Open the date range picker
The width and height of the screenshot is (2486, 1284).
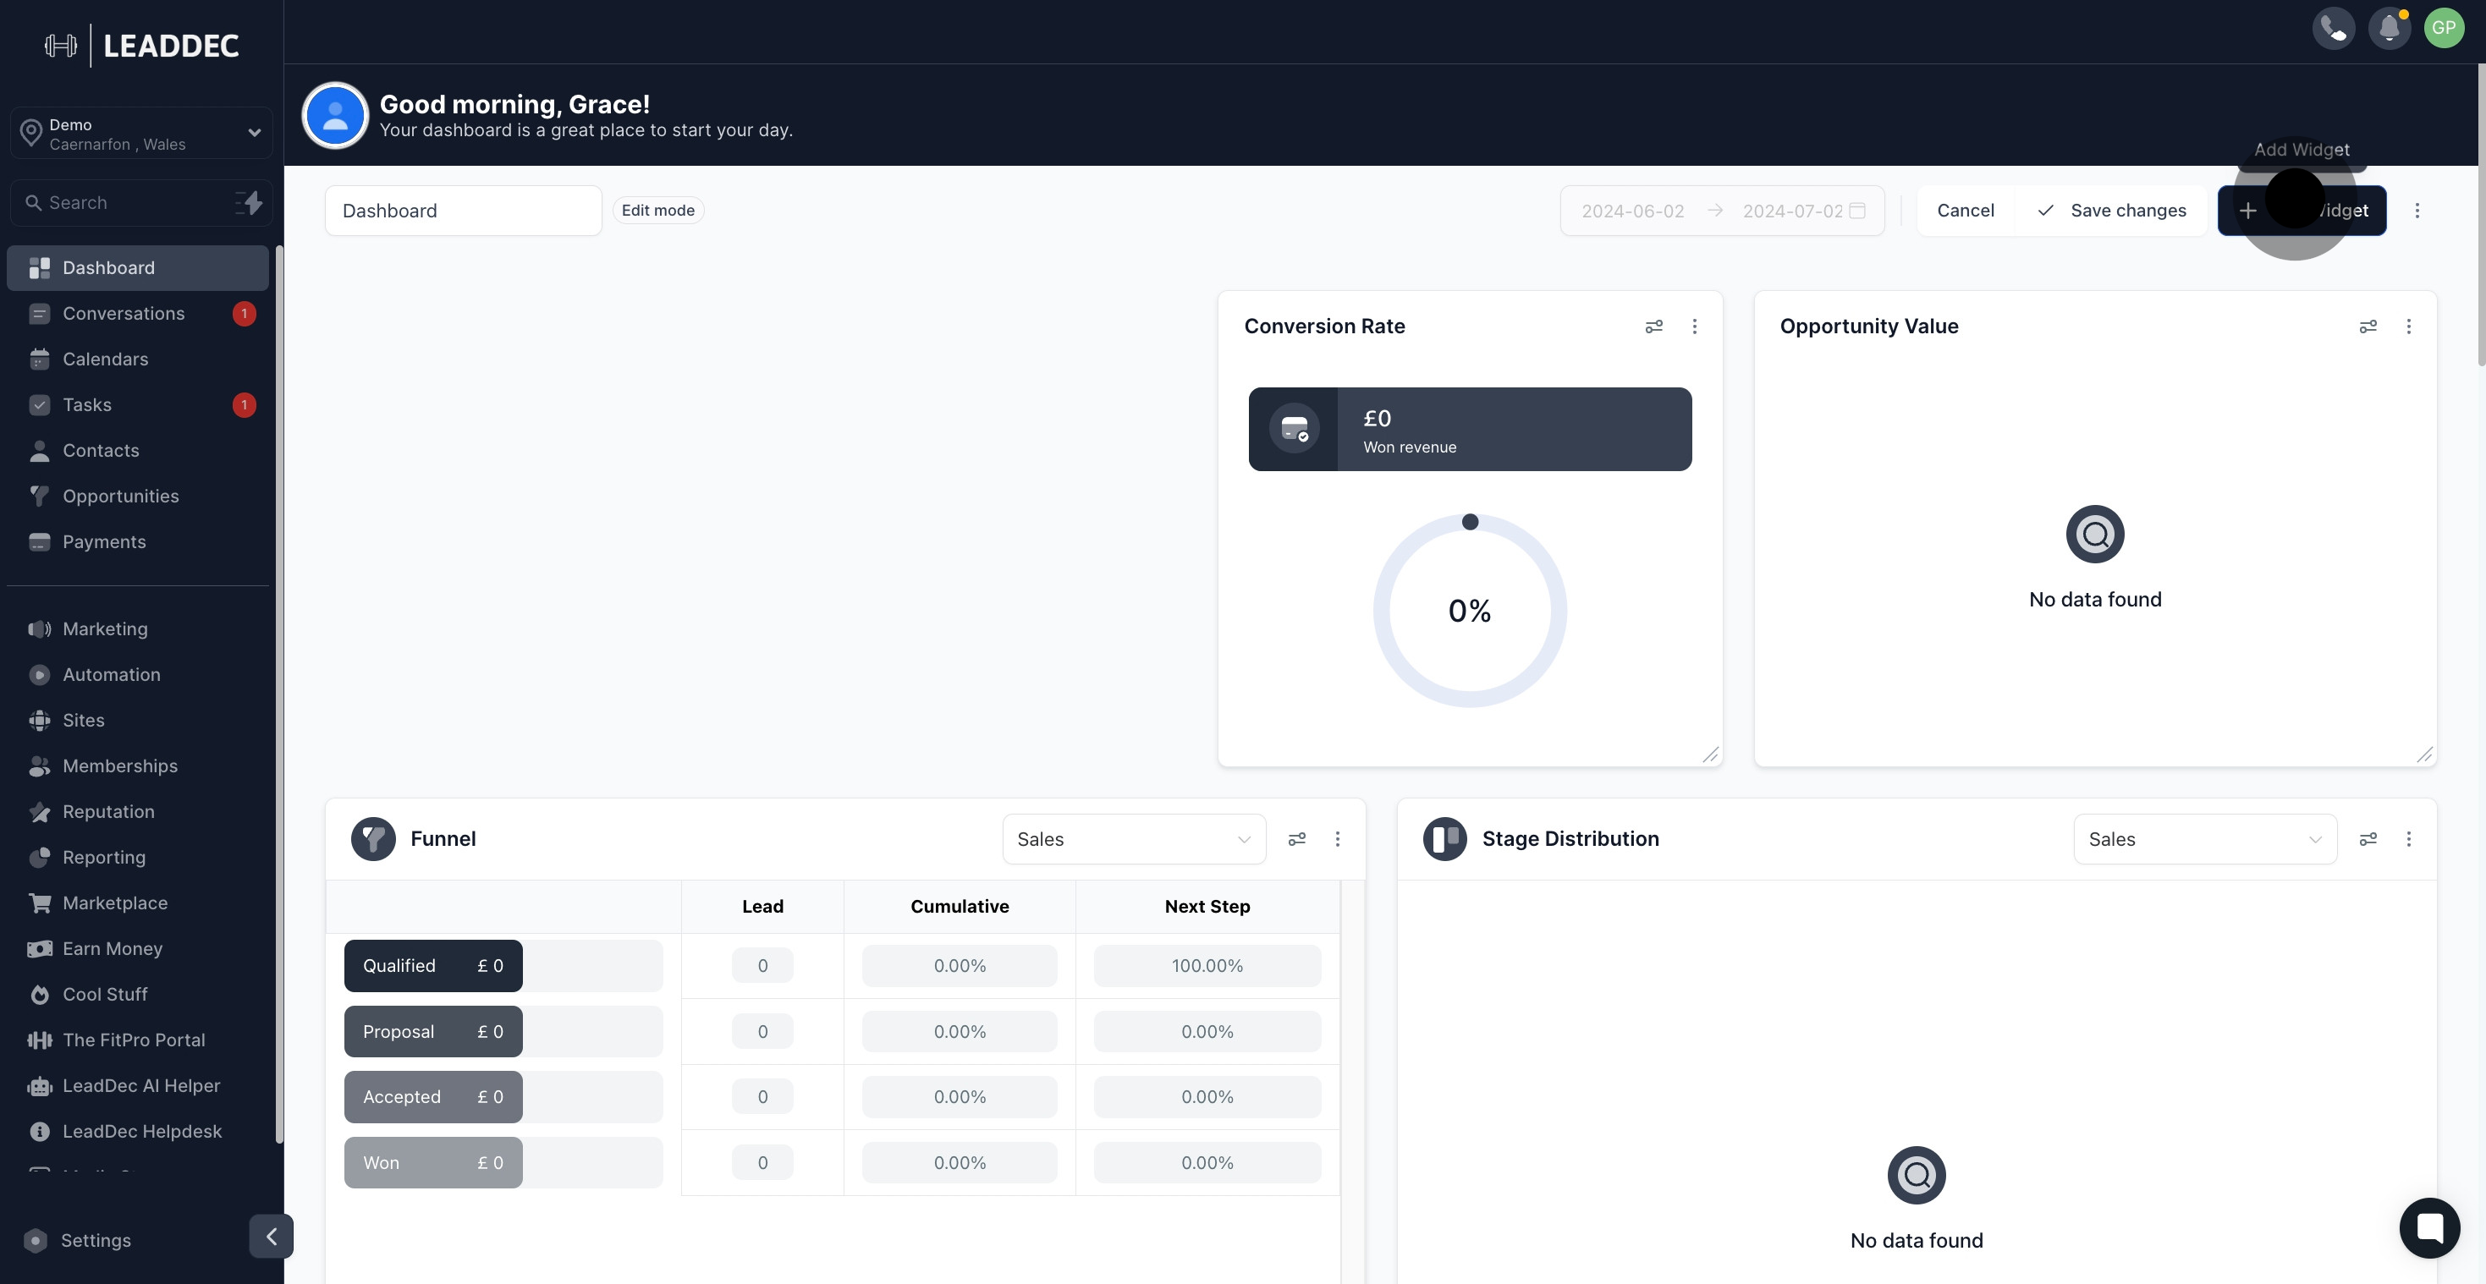1722,211
